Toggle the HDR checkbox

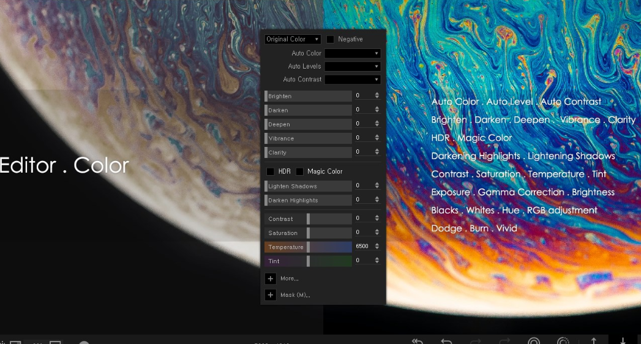tap(270, 171)
